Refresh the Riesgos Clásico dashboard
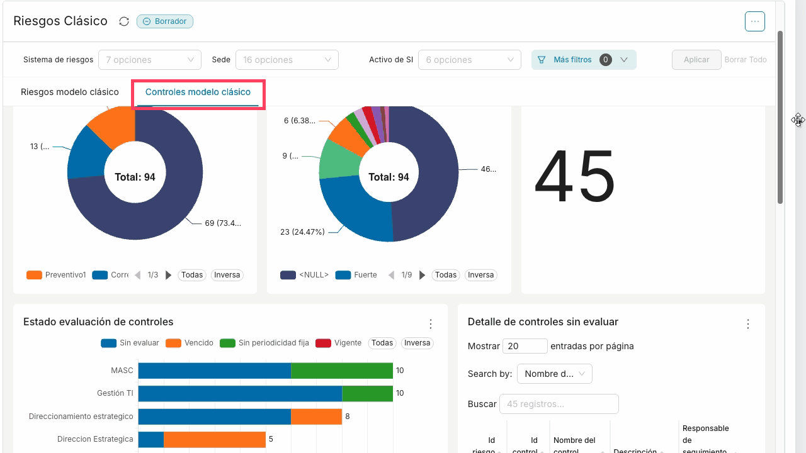This screenshot has width=806, height=453. pos(124,21)
